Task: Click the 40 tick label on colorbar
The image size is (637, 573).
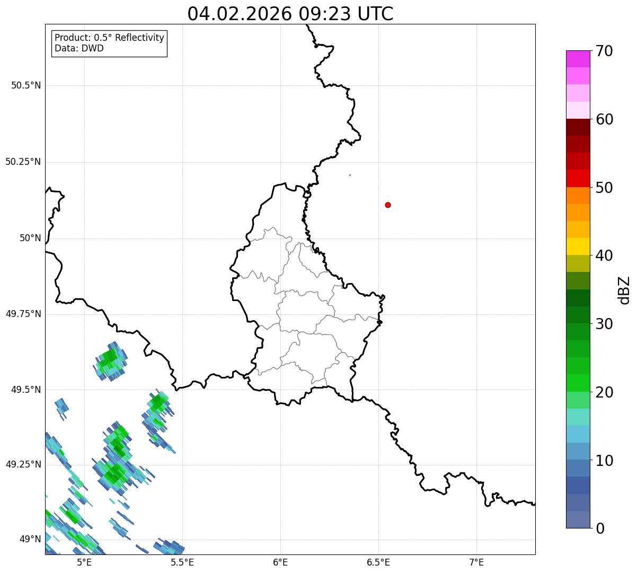Action: (605, 255)
